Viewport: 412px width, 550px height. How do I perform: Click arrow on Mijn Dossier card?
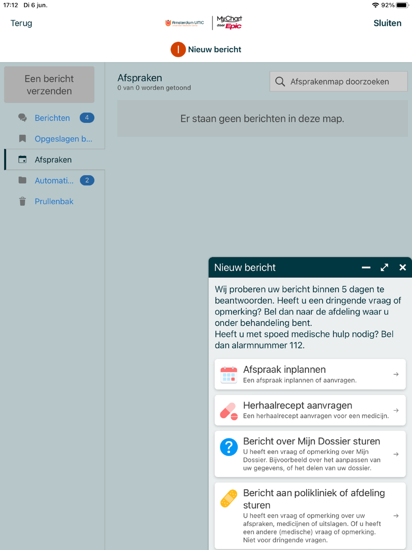[396, 454]
